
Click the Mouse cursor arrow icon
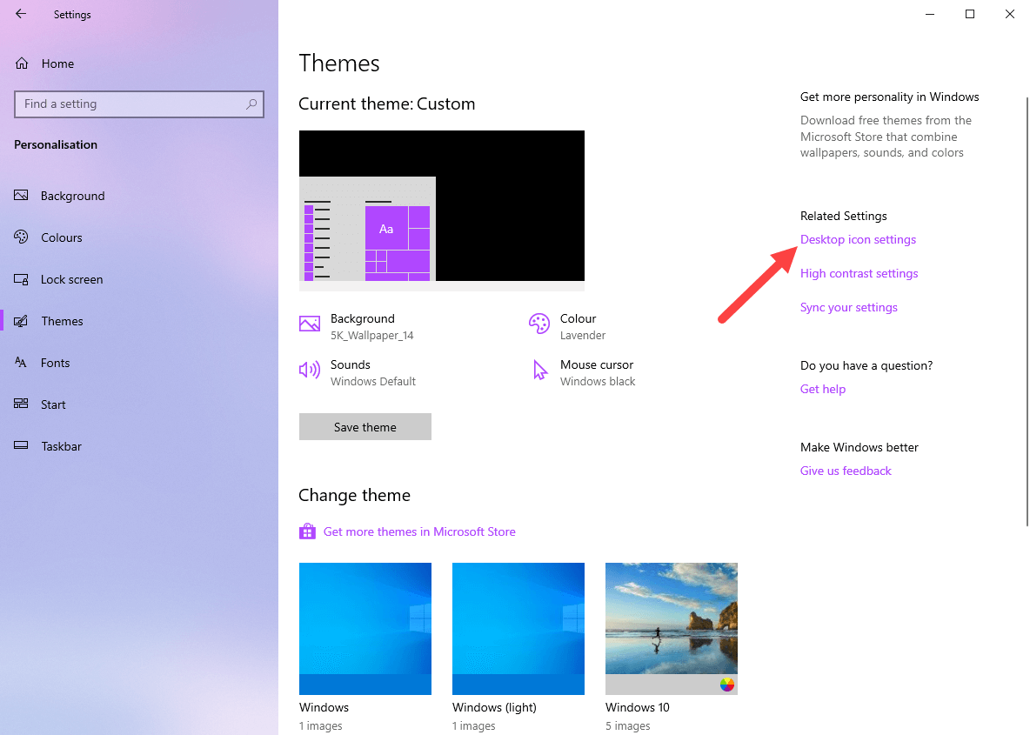(538, 370)
